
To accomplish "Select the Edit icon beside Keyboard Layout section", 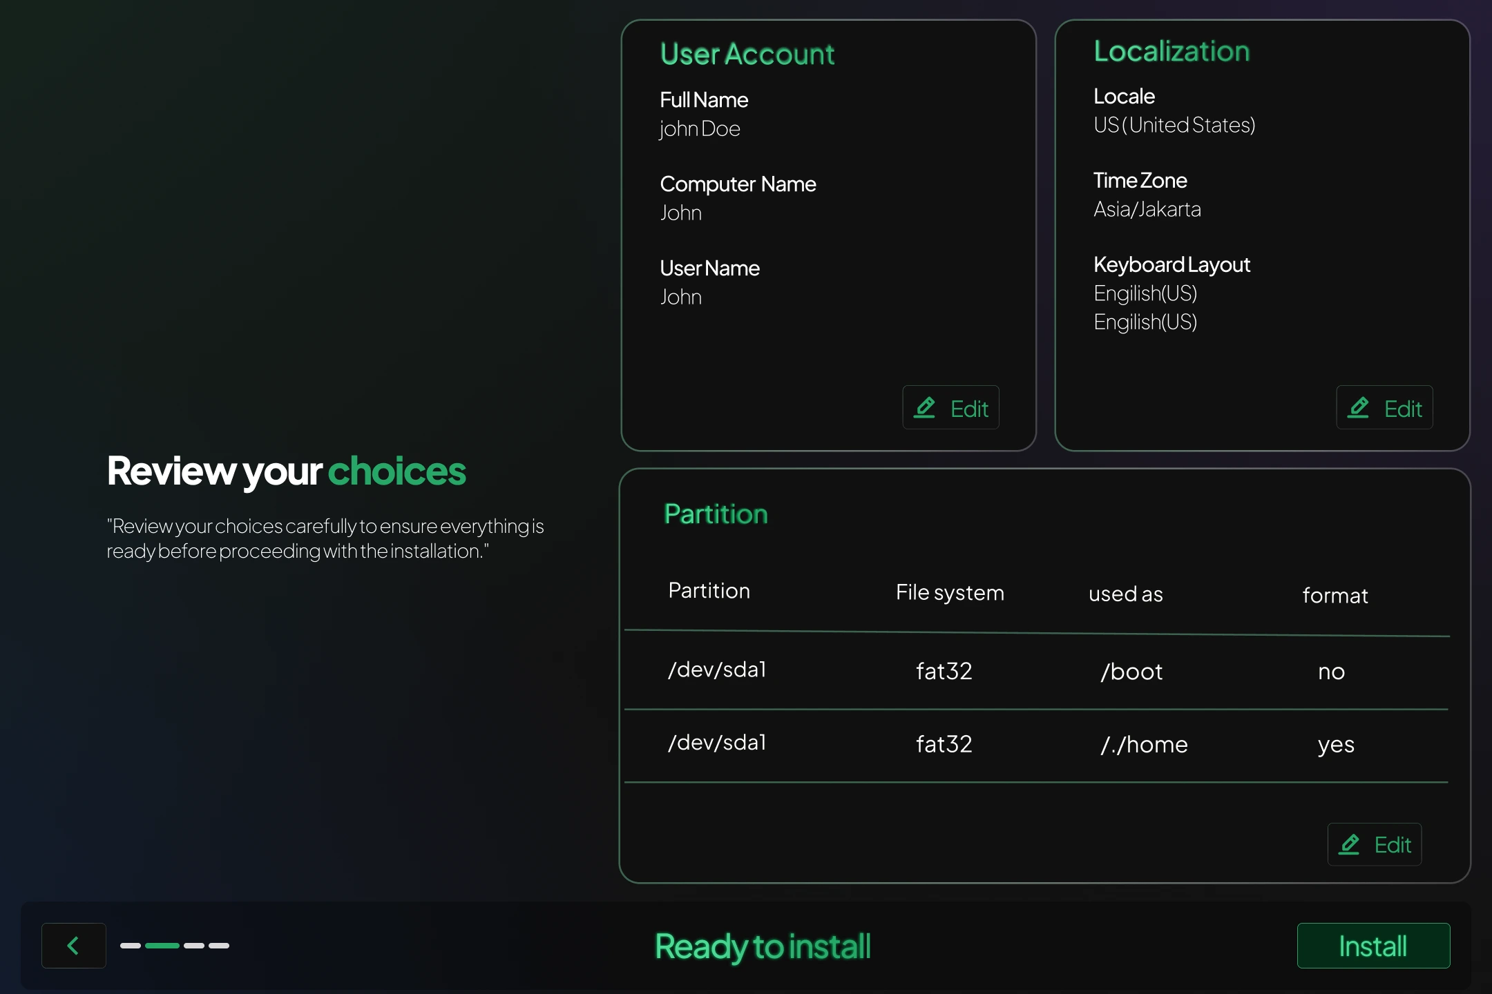I will (1384, 407).
